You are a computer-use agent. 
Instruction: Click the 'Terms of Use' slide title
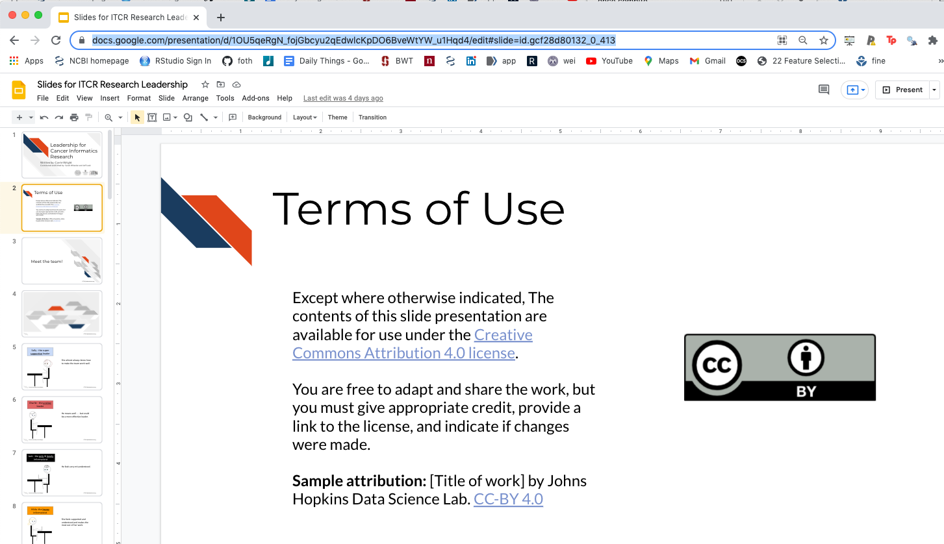click(418, 208)
